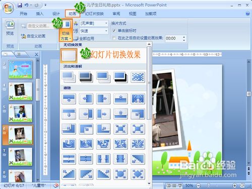Pick the Wheel Clockwise 8 Spokes transition

pyautogui.click(x=138, y=144)
